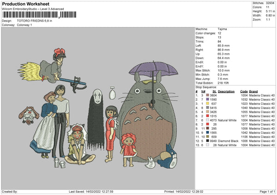Select thread code 1032 in stop 2
Screen dimensions: 277x195
click(244, 99)
